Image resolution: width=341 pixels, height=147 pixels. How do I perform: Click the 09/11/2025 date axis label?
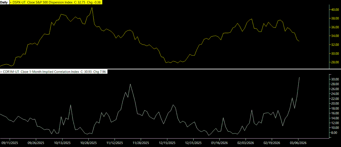[9, 143]
